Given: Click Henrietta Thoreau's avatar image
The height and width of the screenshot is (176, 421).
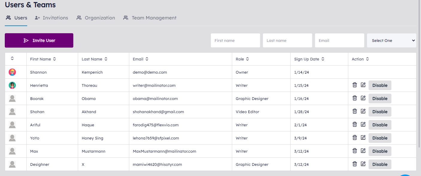Looking at the screenshot, I should coord(12,85).
